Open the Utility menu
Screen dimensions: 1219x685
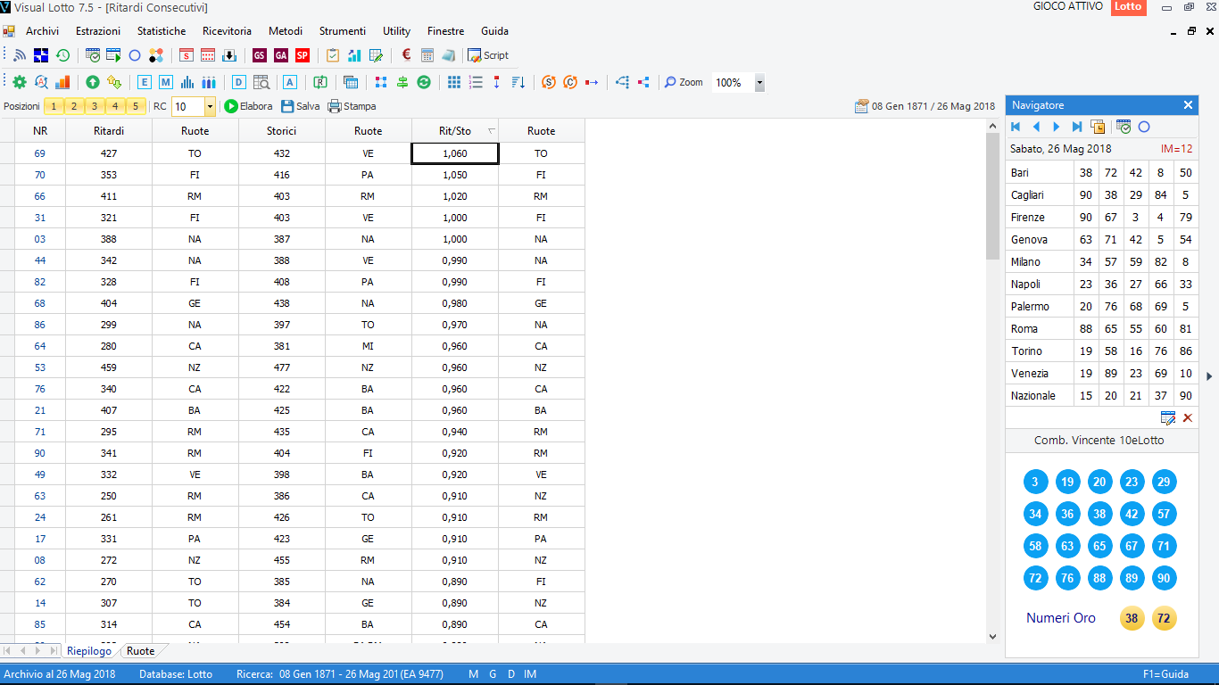click(x=397, y=31)
